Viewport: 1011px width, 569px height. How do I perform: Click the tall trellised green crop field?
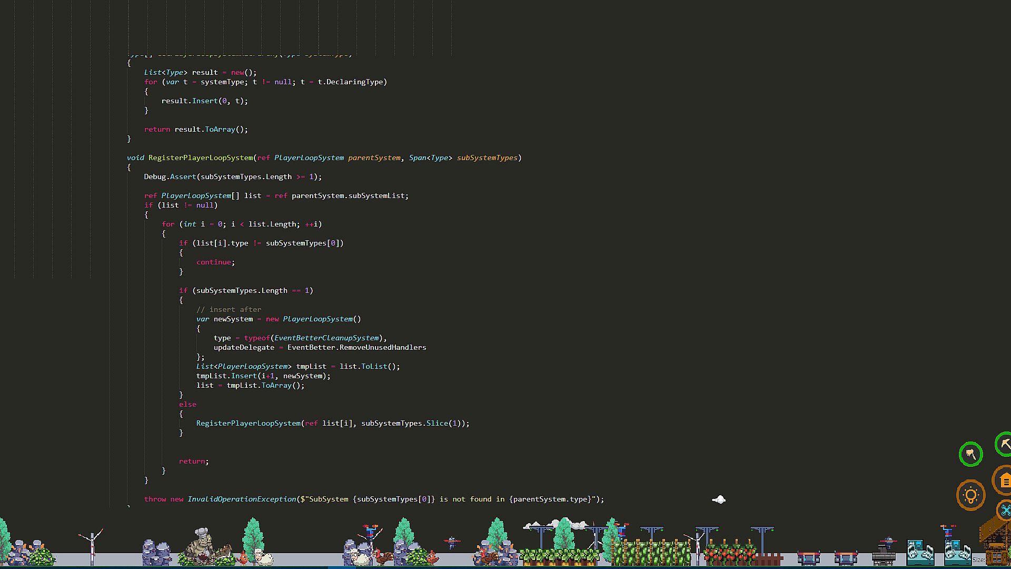coord(650,552)
